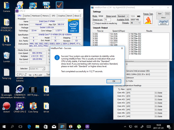Open File Explorer from the taskbar
The image size is (174, 130).
coord(37,127)
